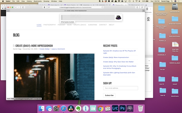
Task: Click the Wi-Fi icon in the menu bar
Action: 136,1
